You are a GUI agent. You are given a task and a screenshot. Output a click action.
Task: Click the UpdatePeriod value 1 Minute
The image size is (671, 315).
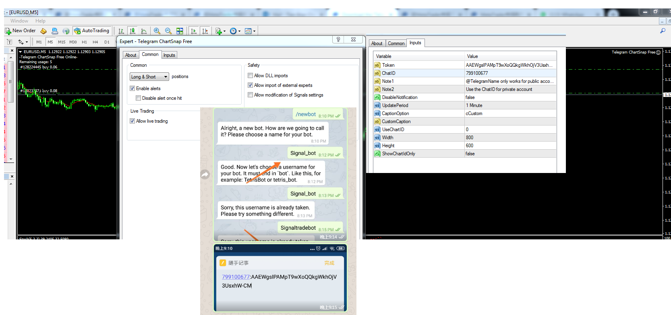[x=510, y=105]
